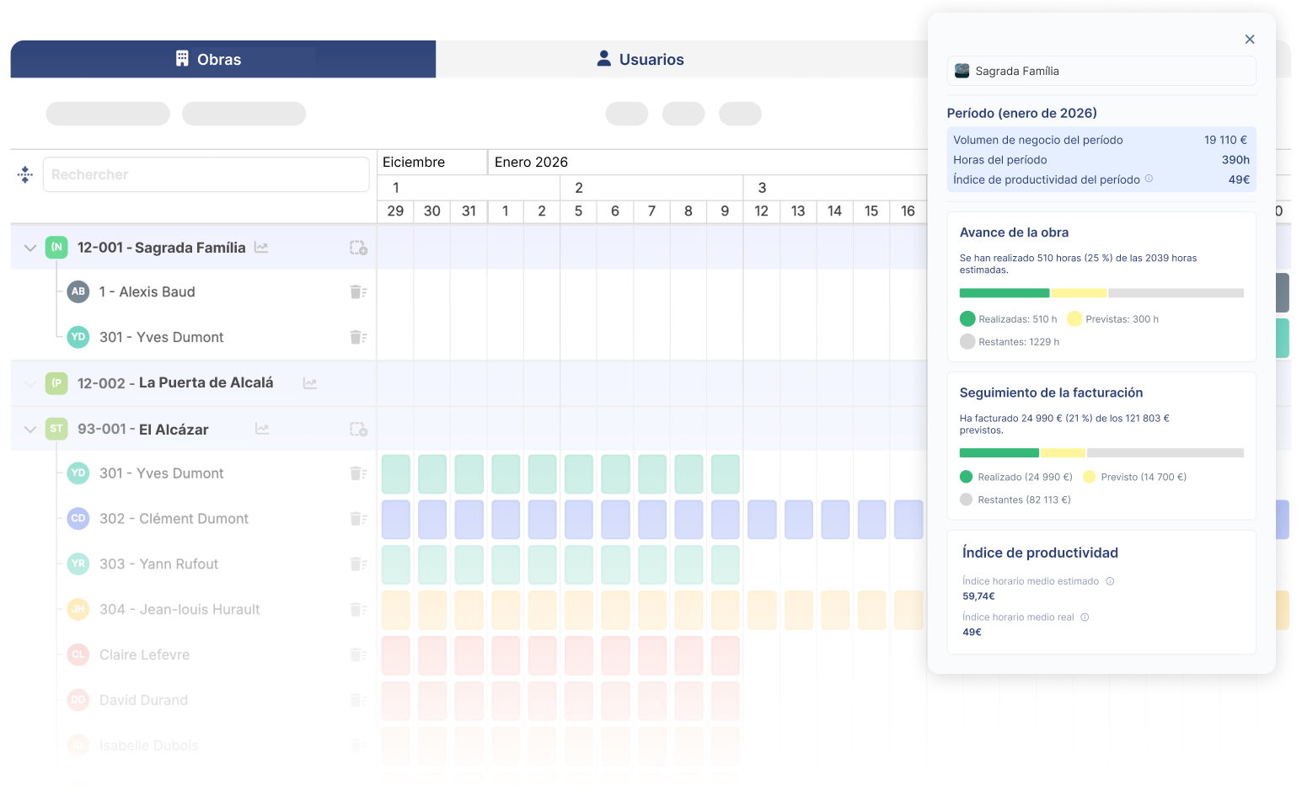Open statistics chart icon for La Puerta de Alcalá

(x=310, y=383)
